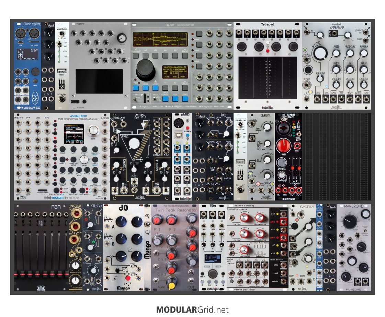Click the CV 1 jack on µTune
The image size is (385, 317).
click(x=18, y=72)
